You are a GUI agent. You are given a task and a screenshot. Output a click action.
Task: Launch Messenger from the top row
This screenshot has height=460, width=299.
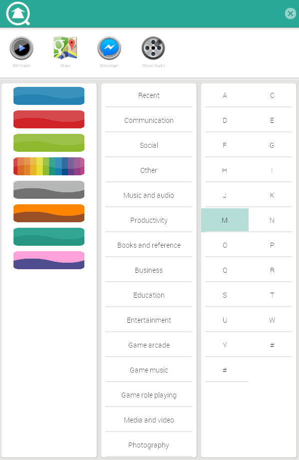[109, 47]
